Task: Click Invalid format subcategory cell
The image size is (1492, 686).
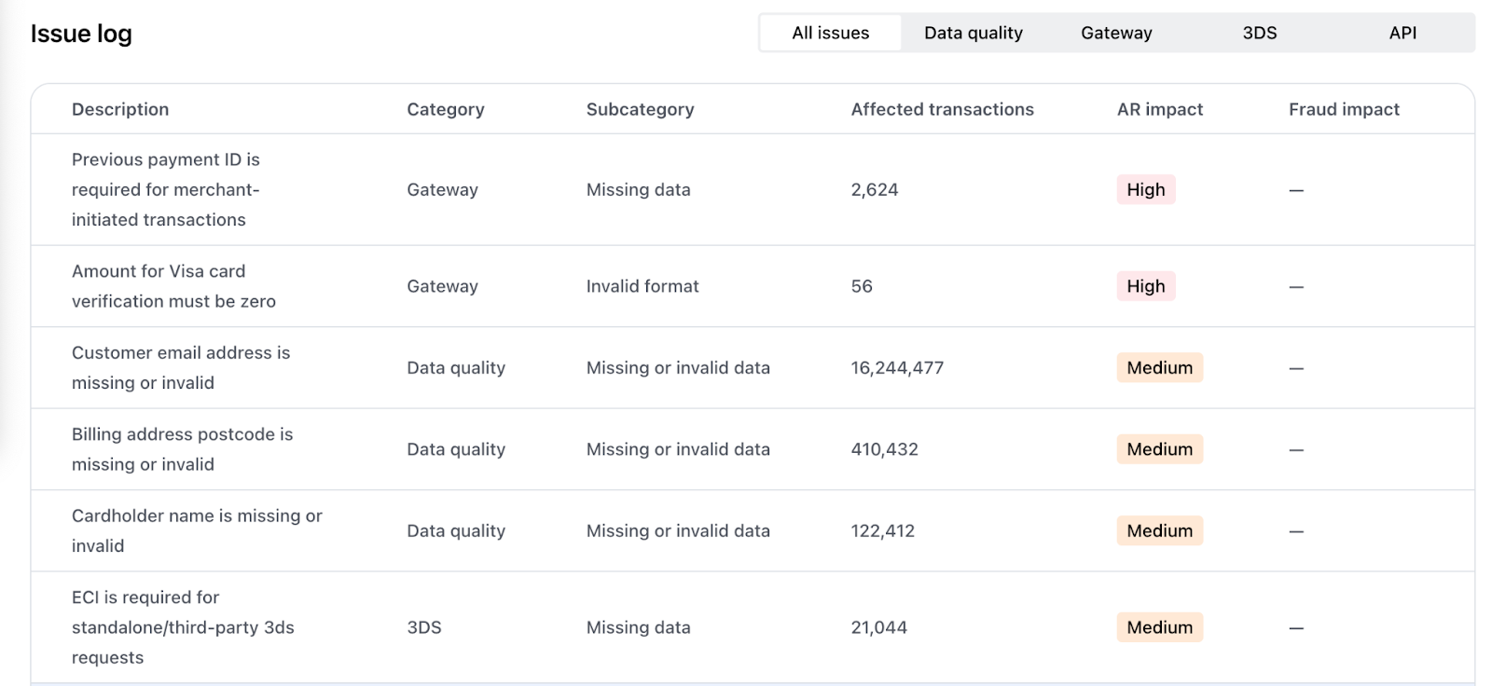Action: pos(642,286)
